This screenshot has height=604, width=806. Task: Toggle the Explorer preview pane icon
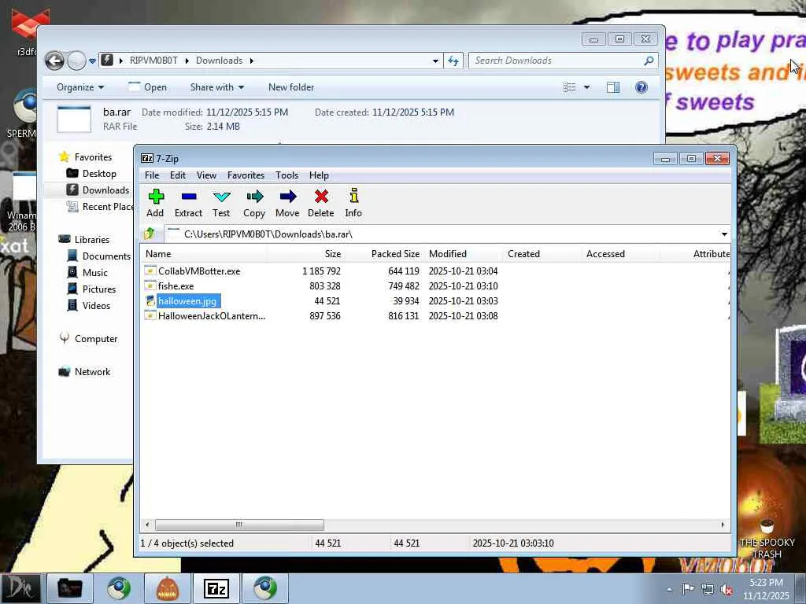[x=612, y=87]
